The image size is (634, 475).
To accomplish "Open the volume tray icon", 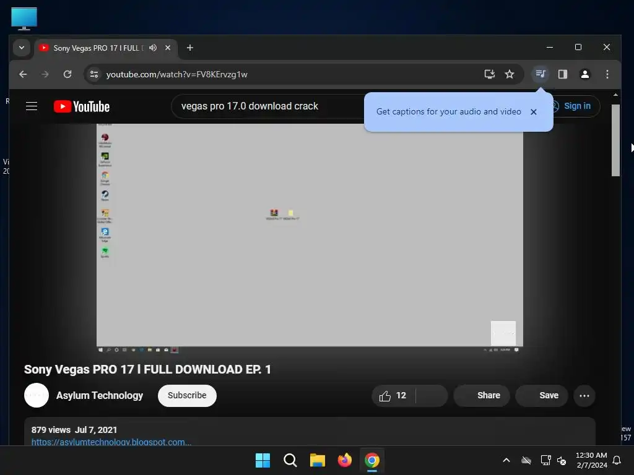I will 562,460.
